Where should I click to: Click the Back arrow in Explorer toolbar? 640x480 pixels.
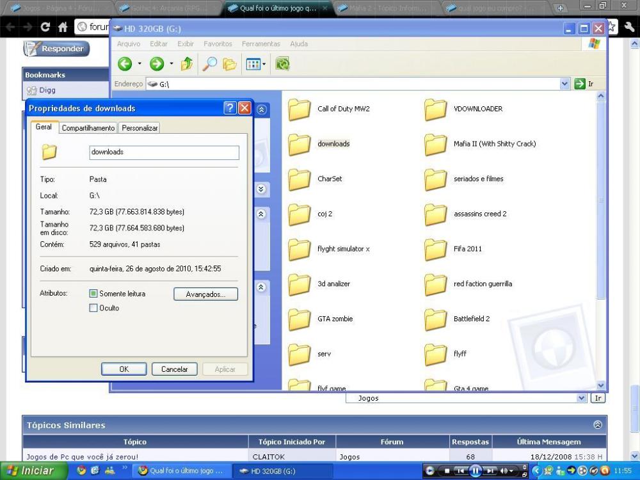[x=125, y=63]
